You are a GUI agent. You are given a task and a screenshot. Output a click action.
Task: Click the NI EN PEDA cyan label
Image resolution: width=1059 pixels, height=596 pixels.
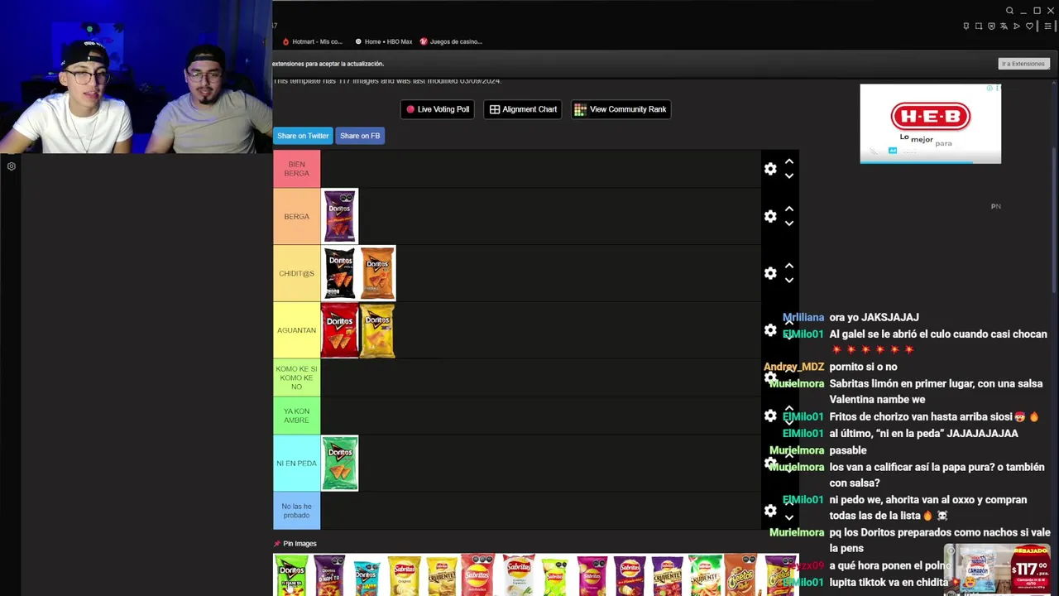click(296, 464)
